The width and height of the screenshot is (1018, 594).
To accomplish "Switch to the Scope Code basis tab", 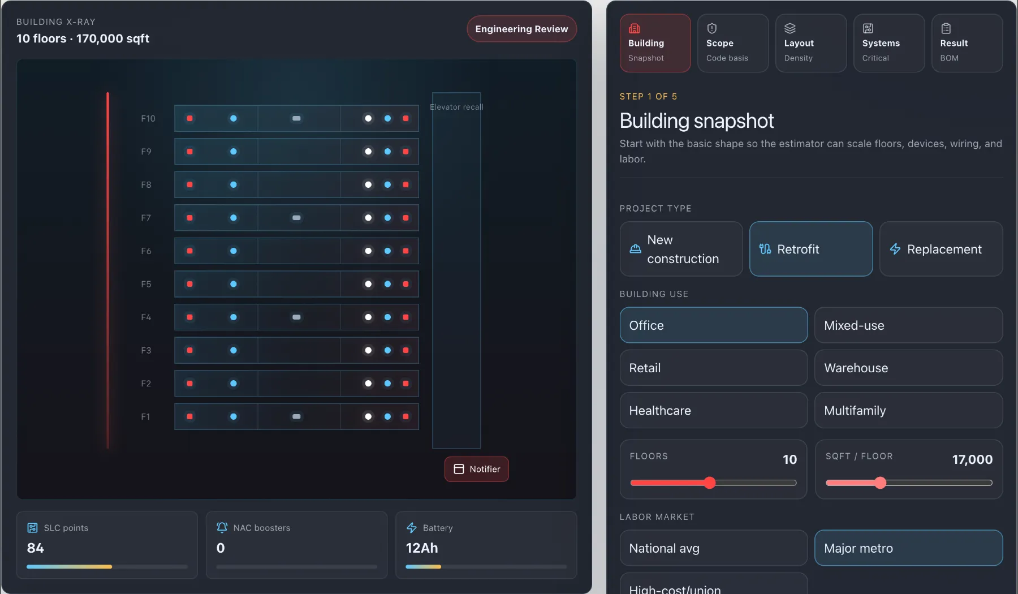I will coord(733,43).
